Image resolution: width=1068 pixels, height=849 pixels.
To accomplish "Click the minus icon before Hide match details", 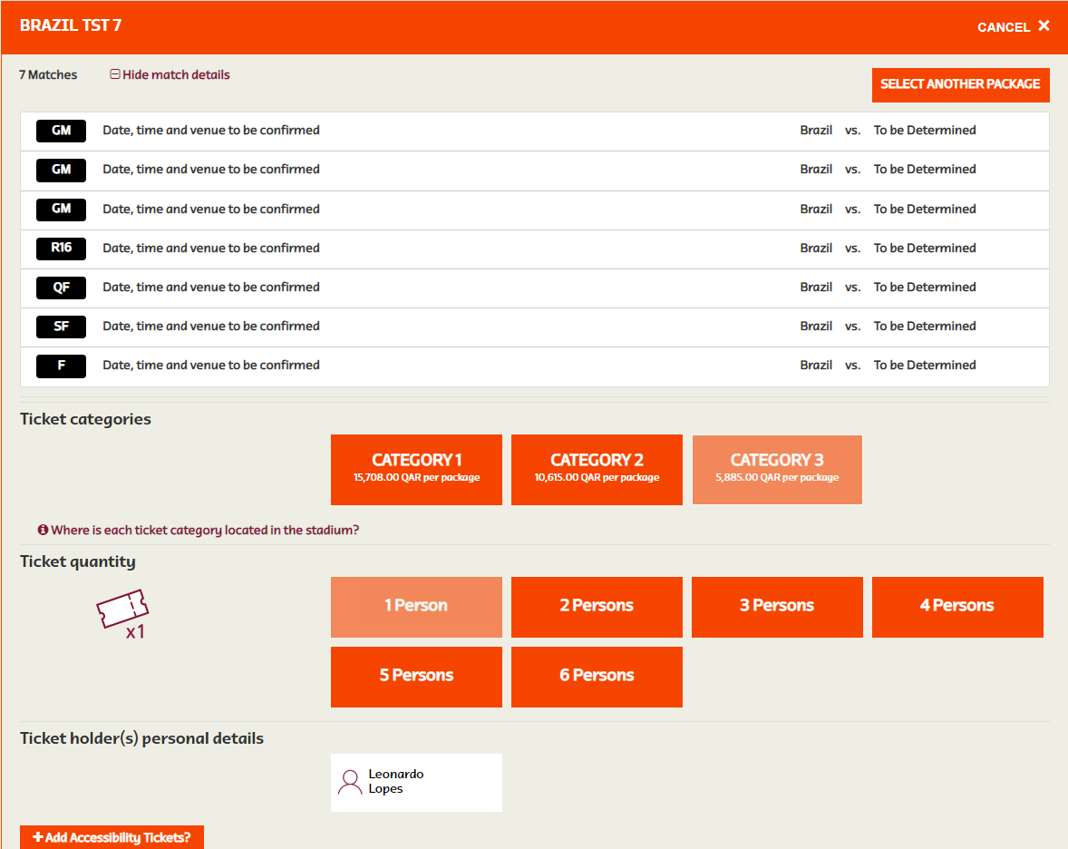I will click(x=115, y=74).
